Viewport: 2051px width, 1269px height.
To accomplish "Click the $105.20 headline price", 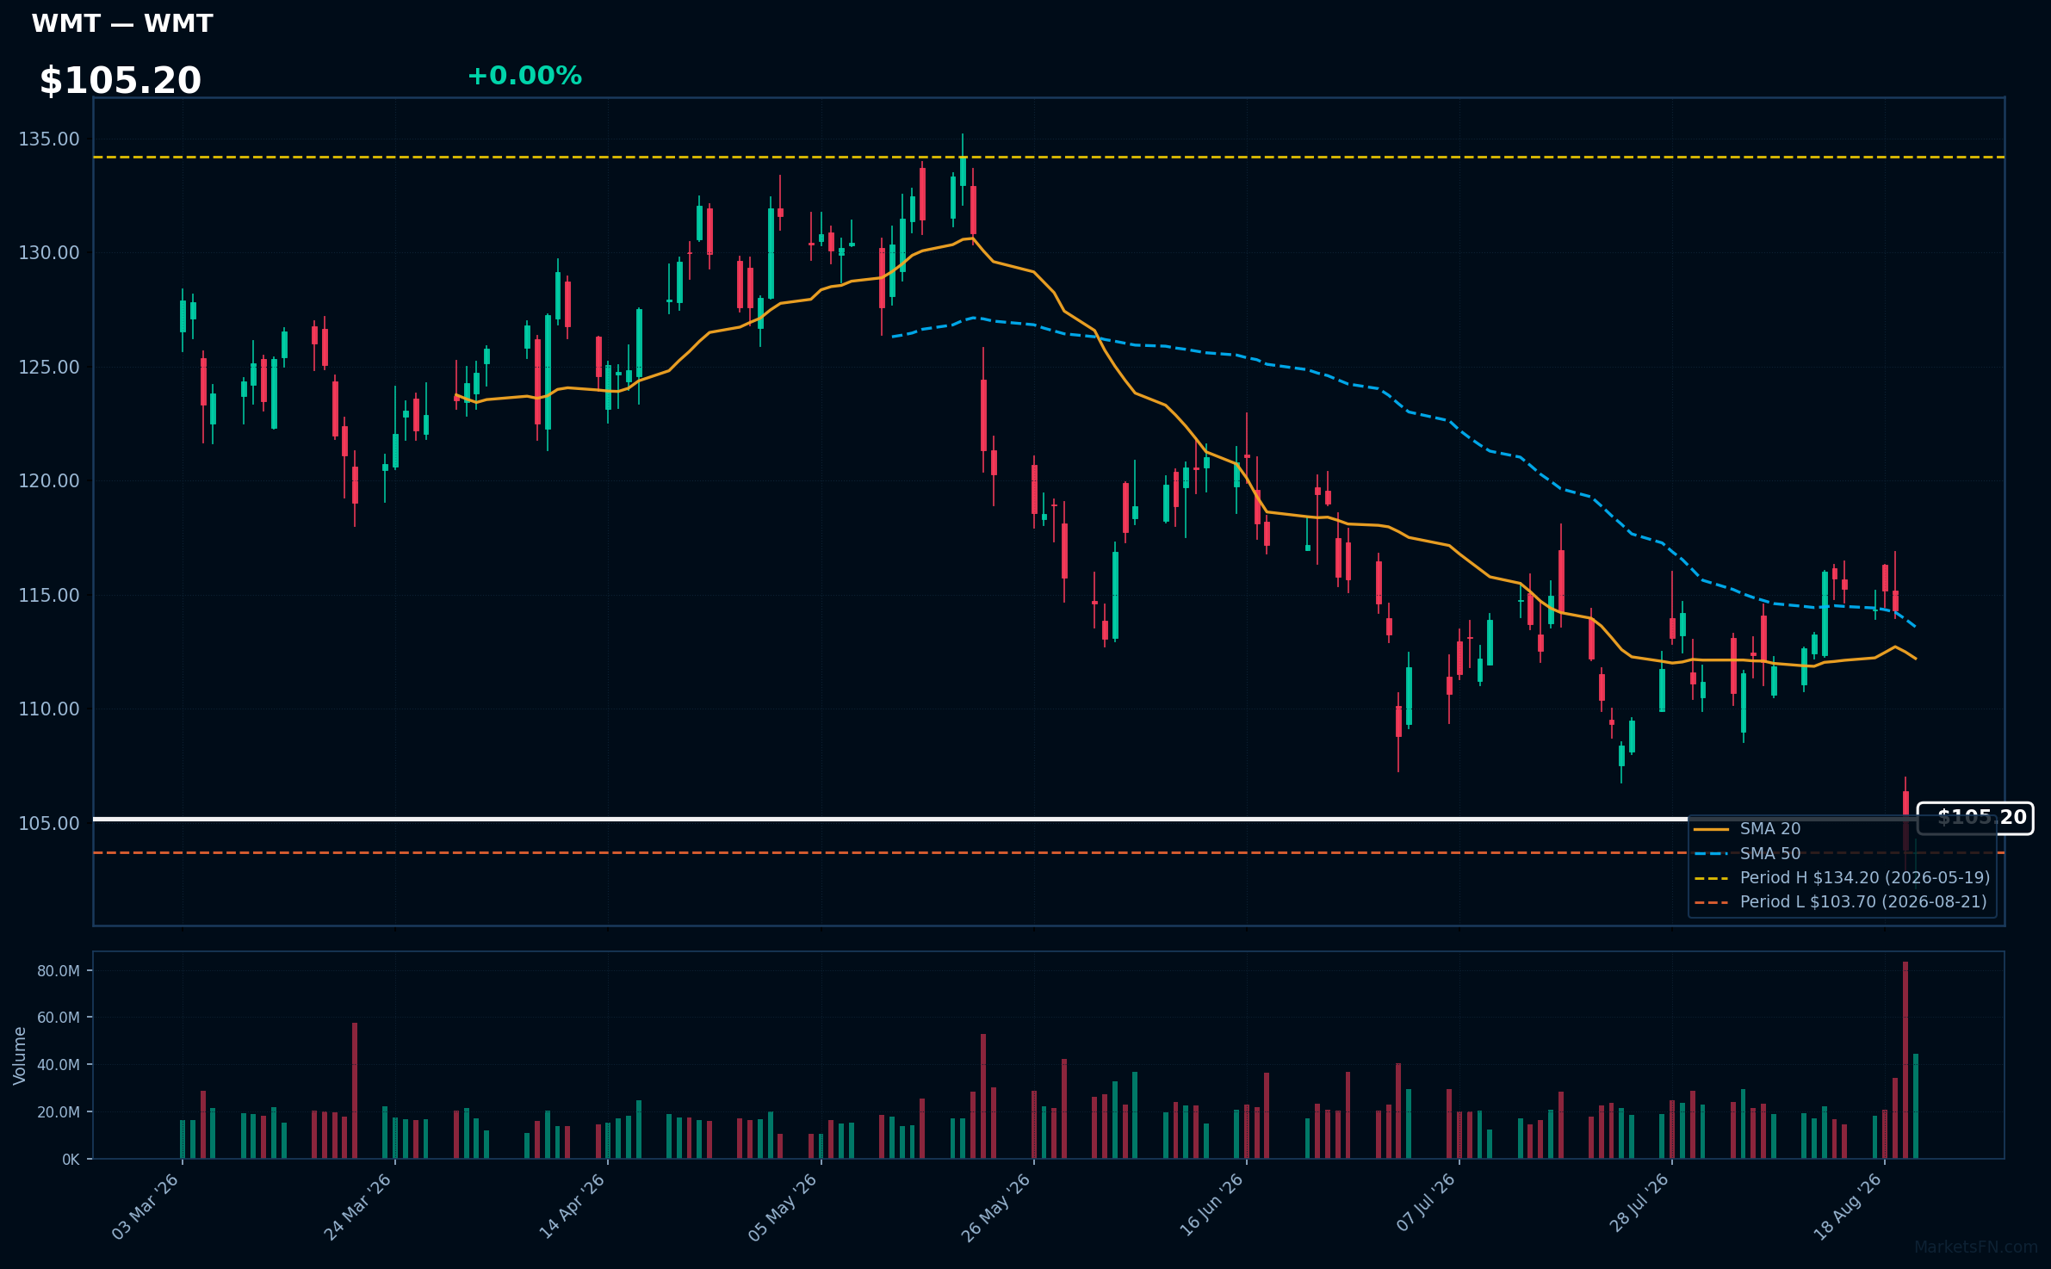I will pos(121,81).
